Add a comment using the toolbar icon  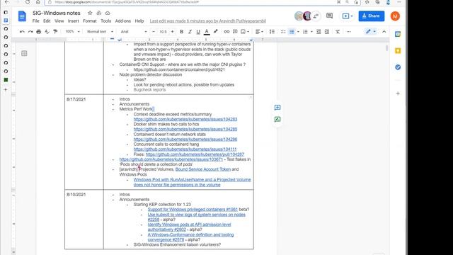[x=235, y=31]
